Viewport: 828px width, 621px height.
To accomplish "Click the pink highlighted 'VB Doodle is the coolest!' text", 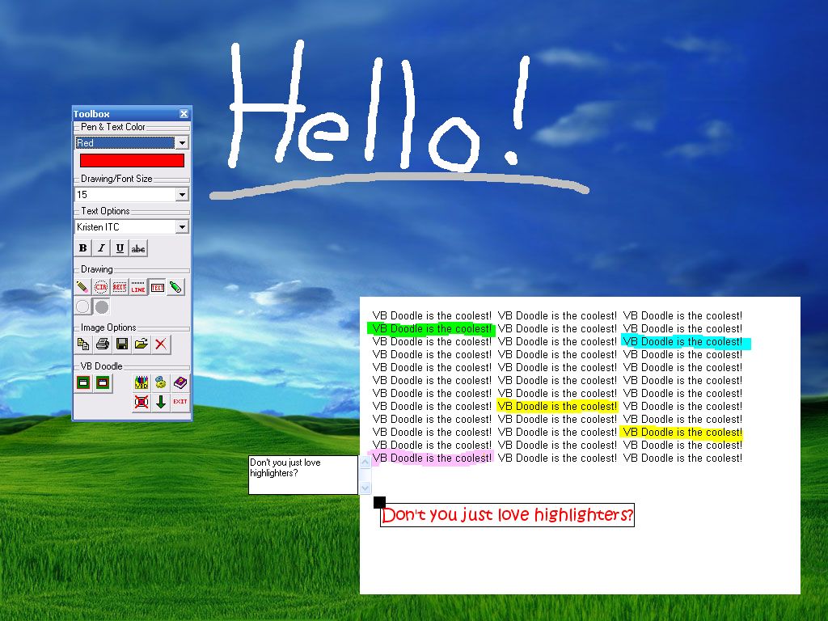I will [431, 458].
